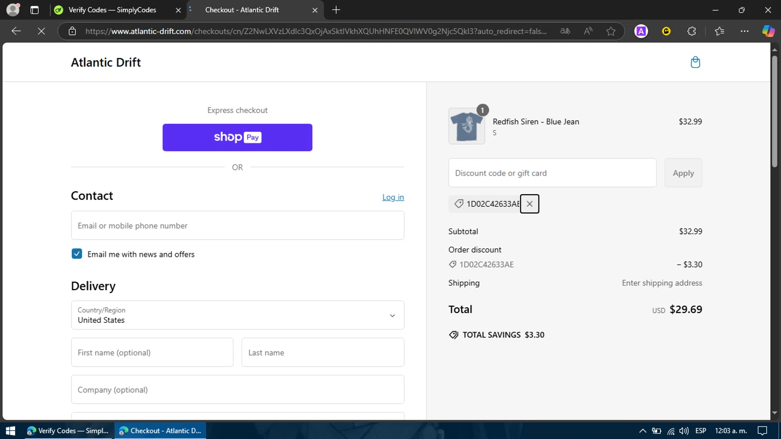Focus the Company (optional) field
This screenshot has width=781, height=439.
click(237, 390)
